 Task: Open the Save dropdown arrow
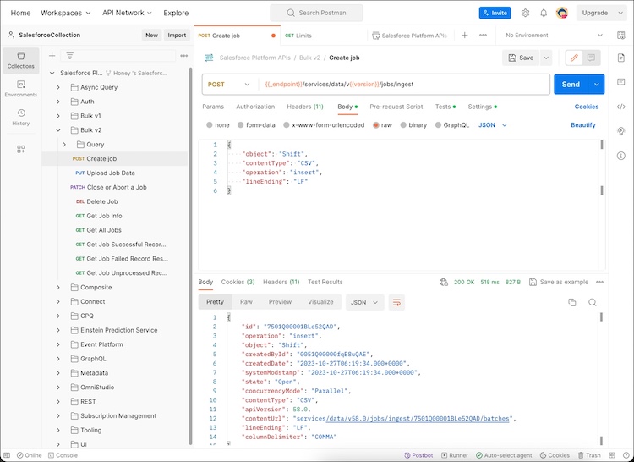(x=546, y=58)
